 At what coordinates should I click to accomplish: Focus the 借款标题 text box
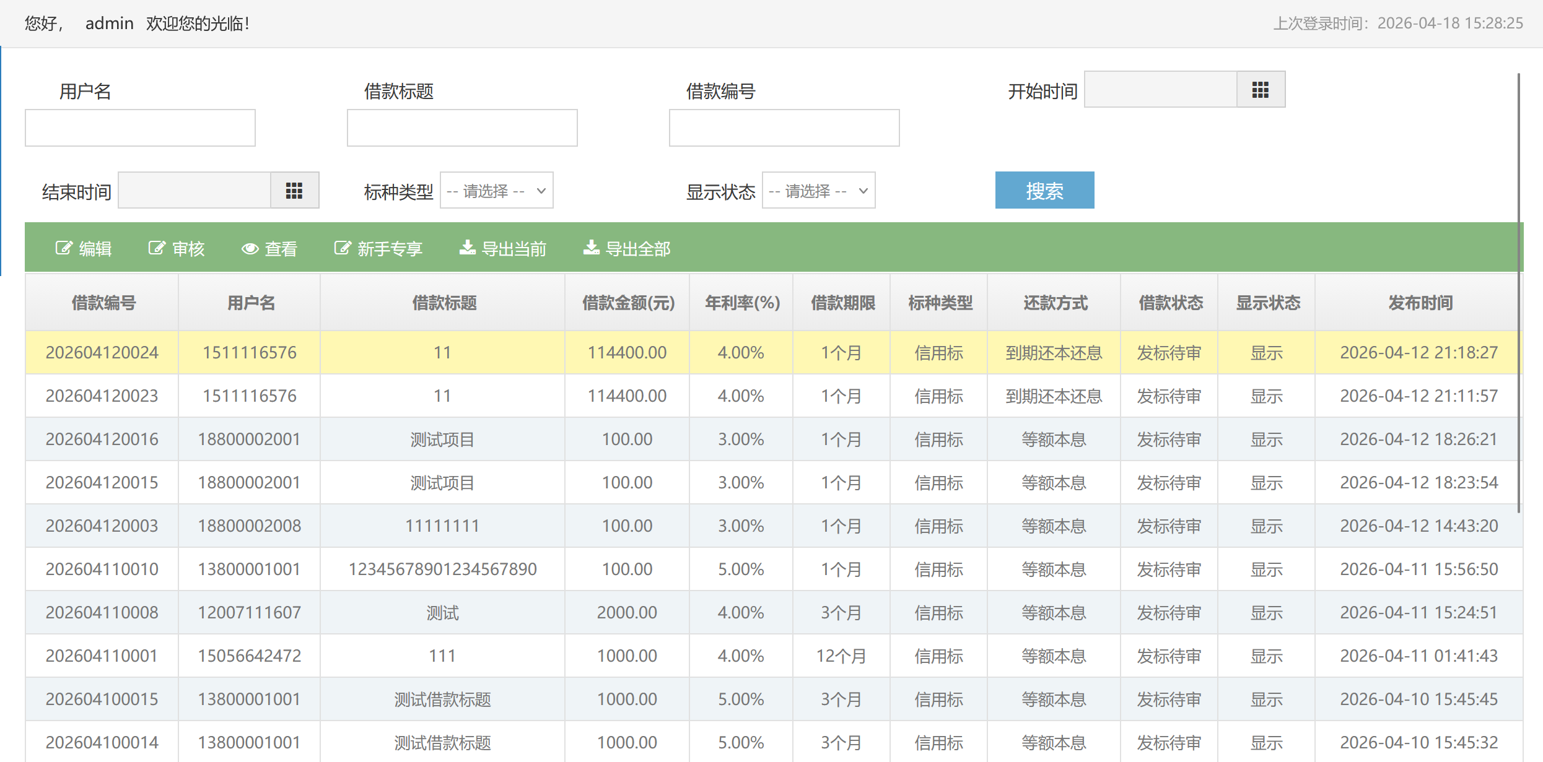coord(462,128)
